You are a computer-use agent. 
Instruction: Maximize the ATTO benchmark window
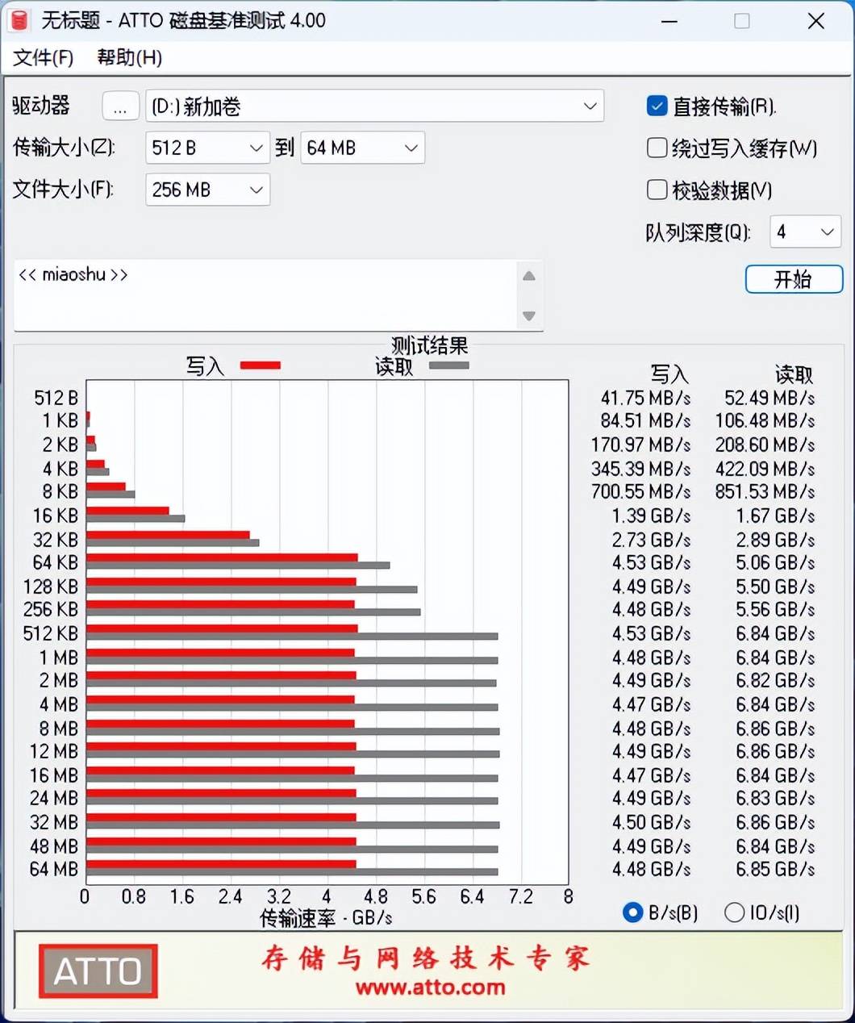point(742,21)
